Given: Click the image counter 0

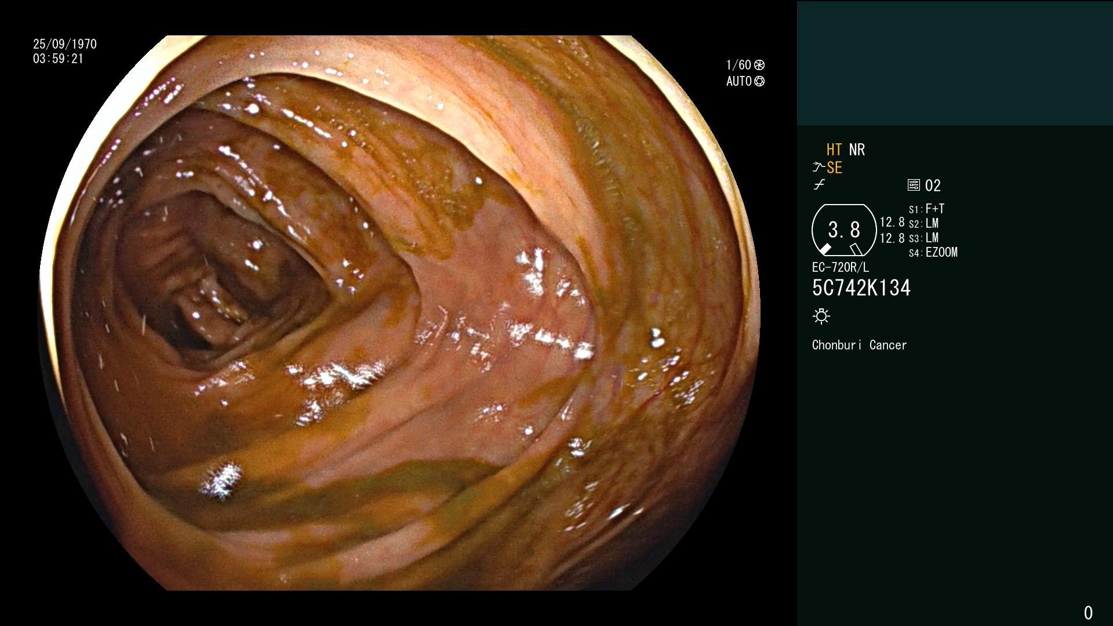Looking at the screenshot, I should coord(1088,613).
